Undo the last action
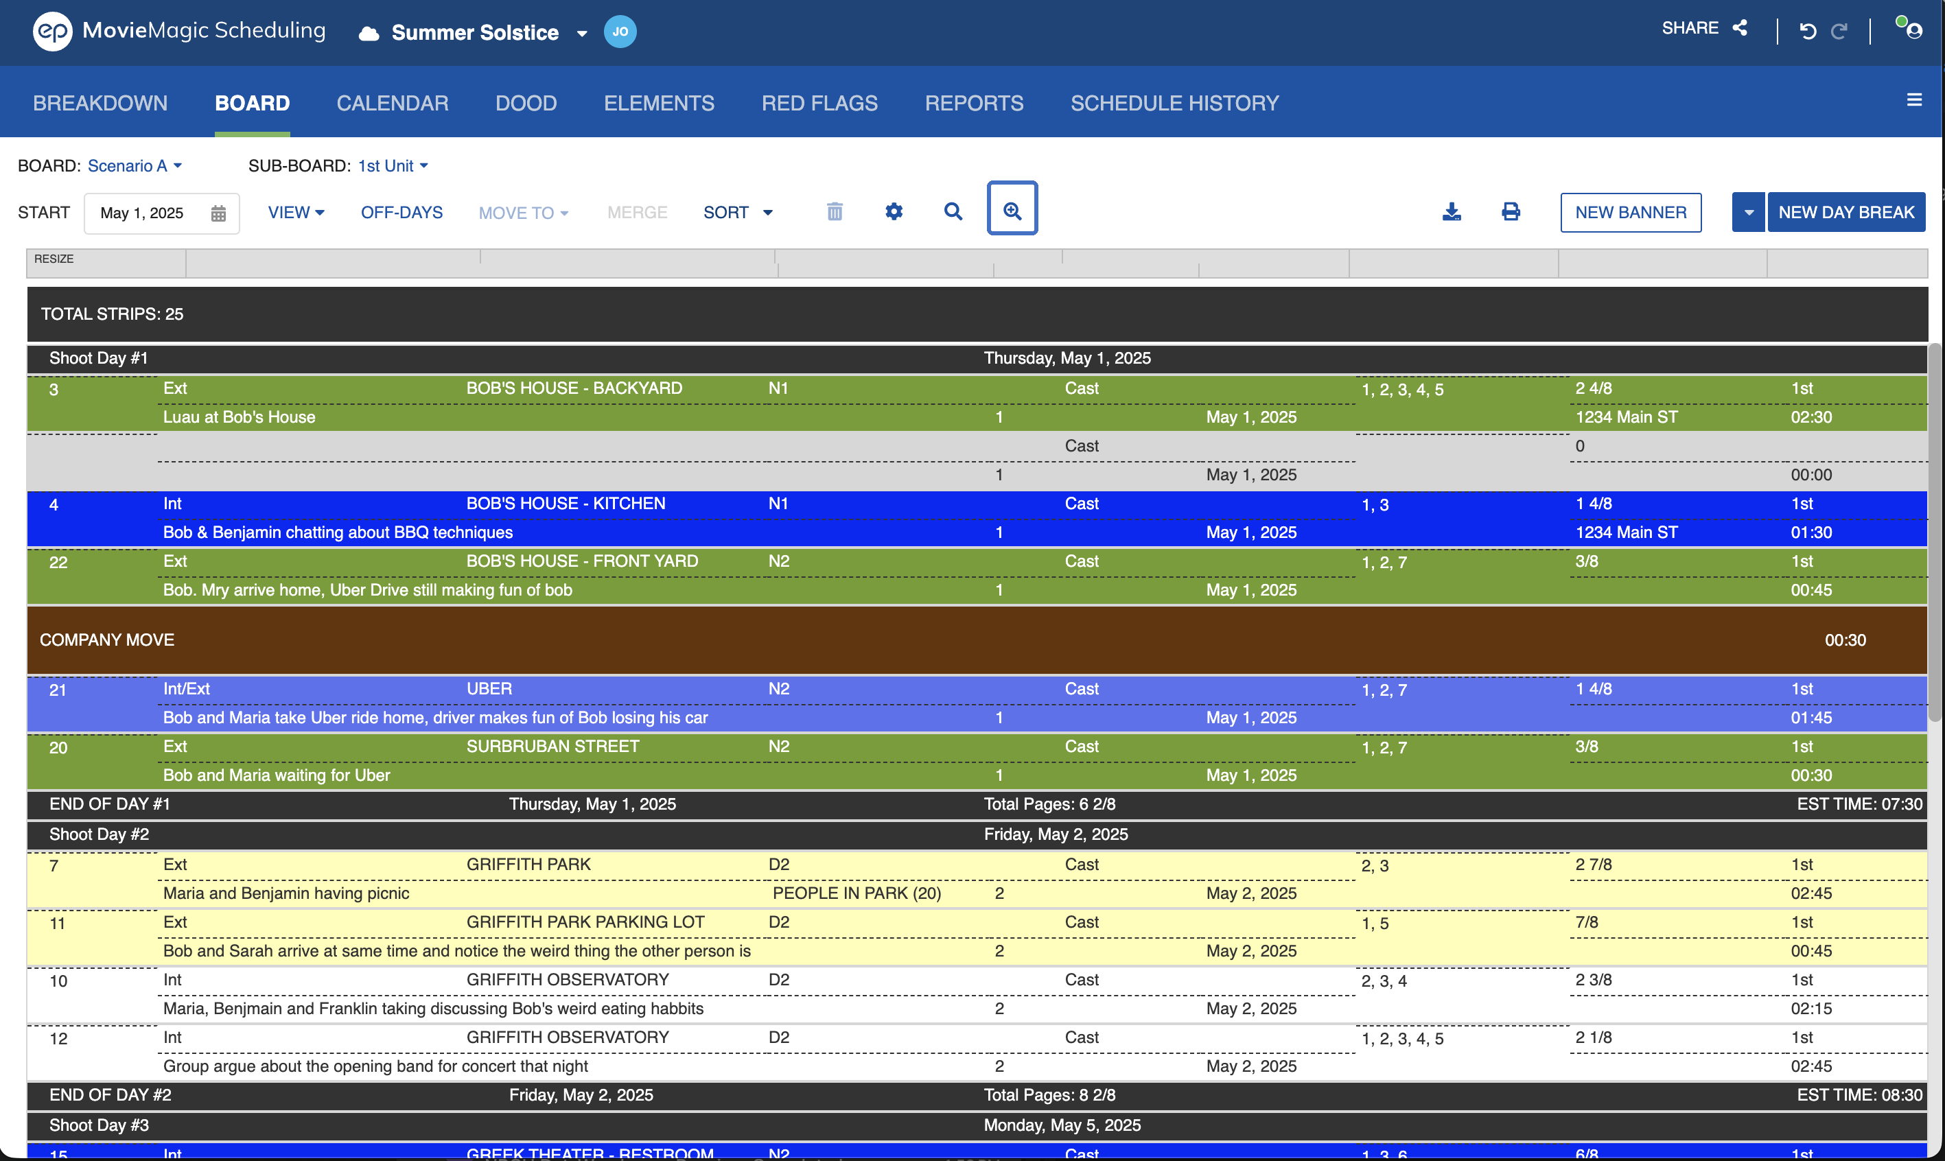Viewport: 1945px width, 1161px height. point(1807,32)
